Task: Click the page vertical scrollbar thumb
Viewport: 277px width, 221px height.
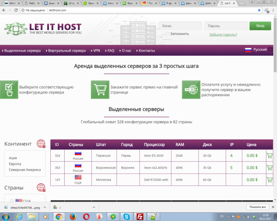Action: point(275,45)
